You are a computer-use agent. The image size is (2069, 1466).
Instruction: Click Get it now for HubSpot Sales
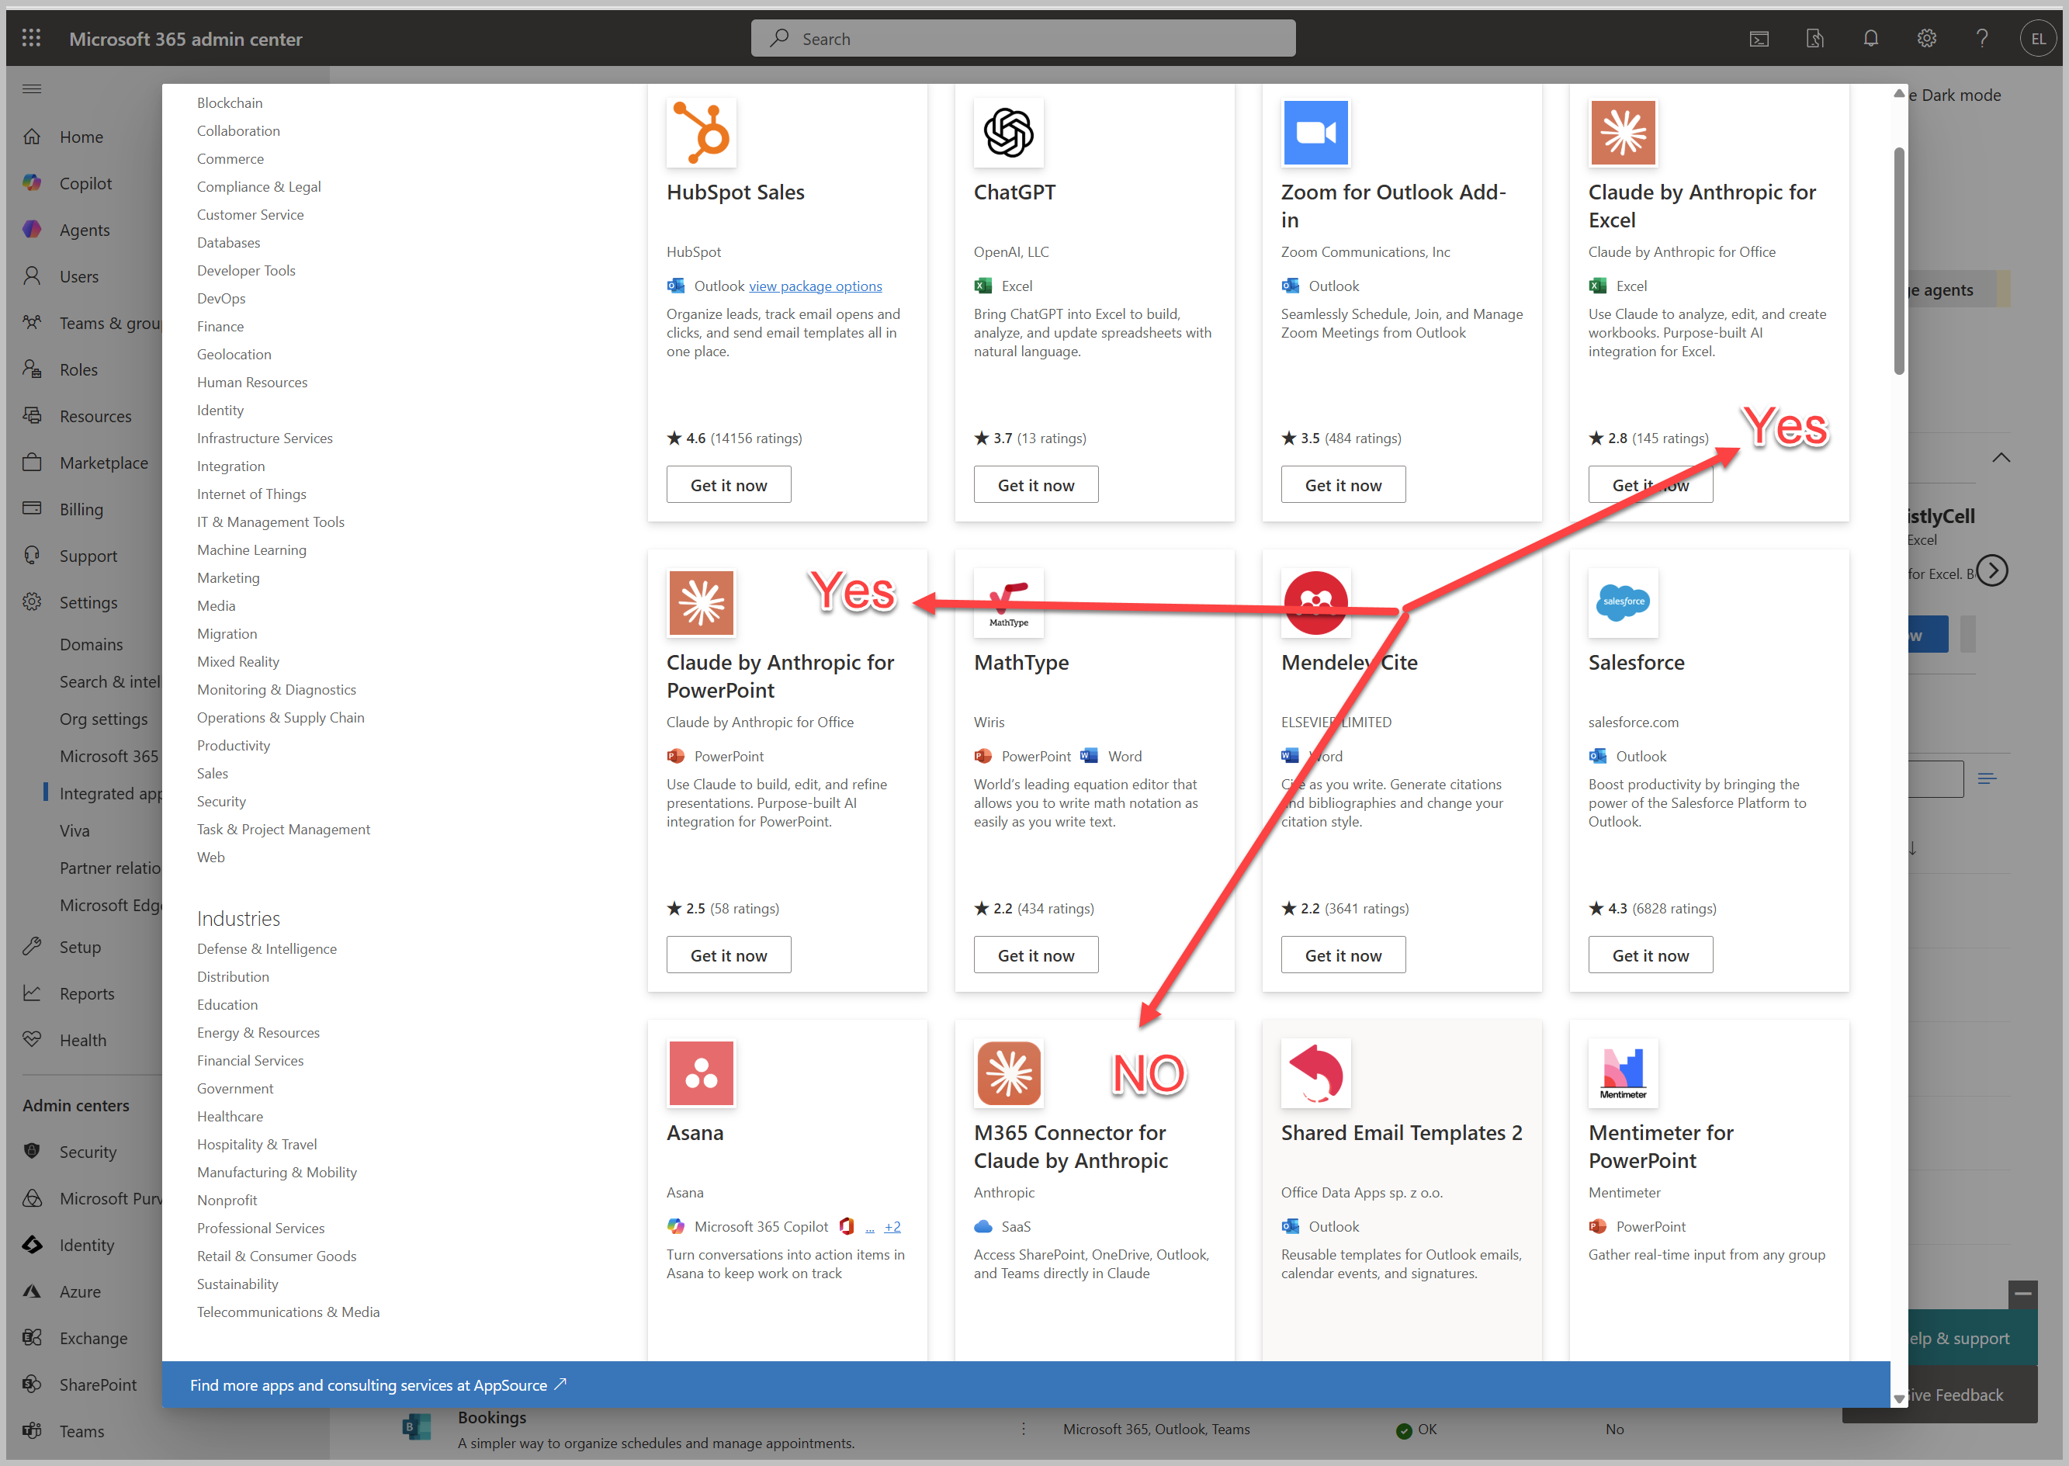(x=729, y=485)
